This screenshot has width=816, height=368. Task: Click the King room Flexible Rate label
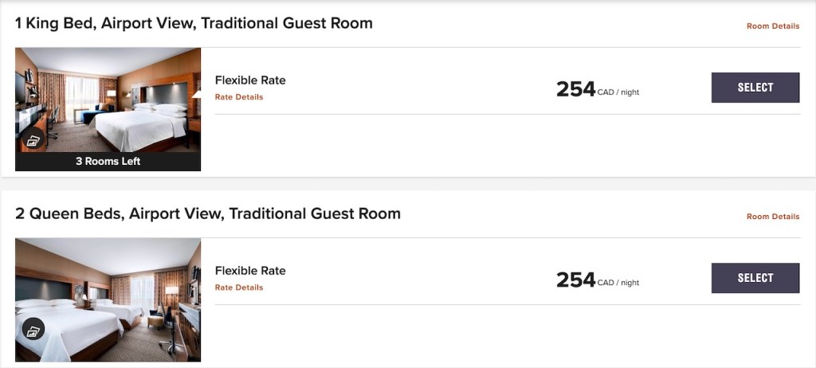(x=250, y=80)
